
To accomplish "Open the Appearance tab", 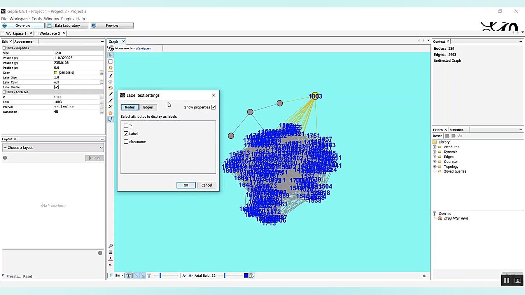I will click(x=23, y=42).
